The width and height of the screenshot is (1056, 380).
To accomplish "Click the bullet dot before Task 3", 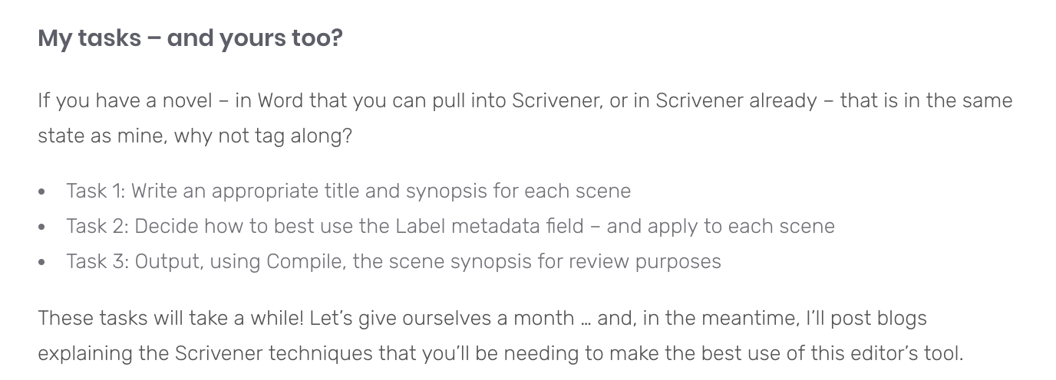I will point(42,262).
